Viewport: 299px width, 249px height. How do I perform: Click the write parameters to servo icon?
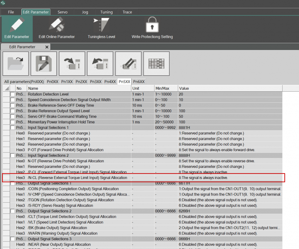point(72,63)
